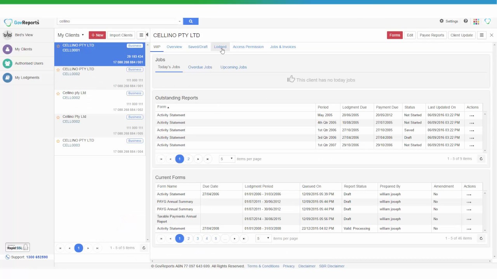The width and height of the screenshot is (497, 279).
Task: Click support phone number 1300 652590
Action: pyautogui.click(x=37, y=257)
